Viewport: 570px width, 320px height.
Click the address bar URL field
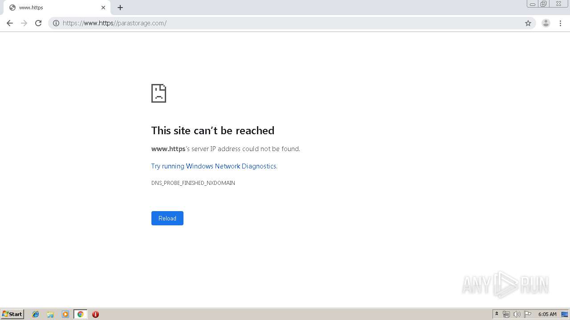292,23
